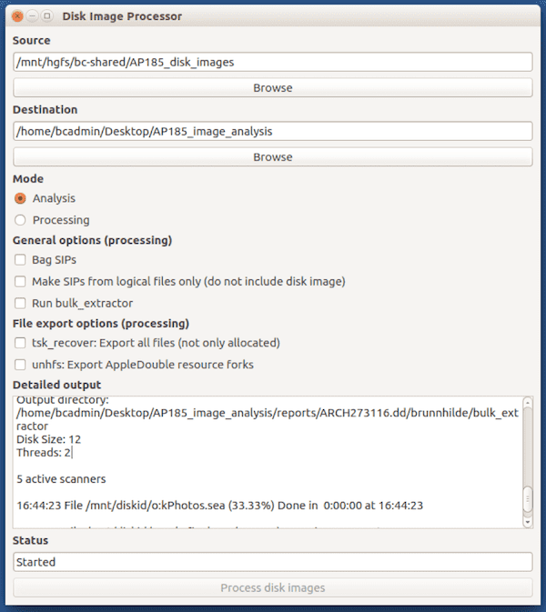Close the Disk Image Processor window

click(17, 16)
